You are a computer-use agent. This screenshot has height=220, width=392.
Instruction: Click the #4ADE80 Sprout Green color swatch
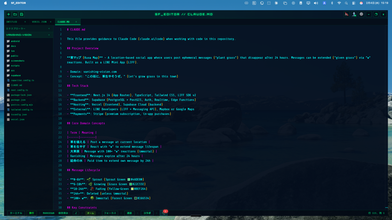coord(129,180)
